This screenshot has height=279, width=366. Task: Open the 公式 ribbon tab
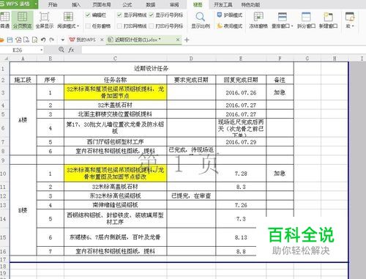pos(127,4)
